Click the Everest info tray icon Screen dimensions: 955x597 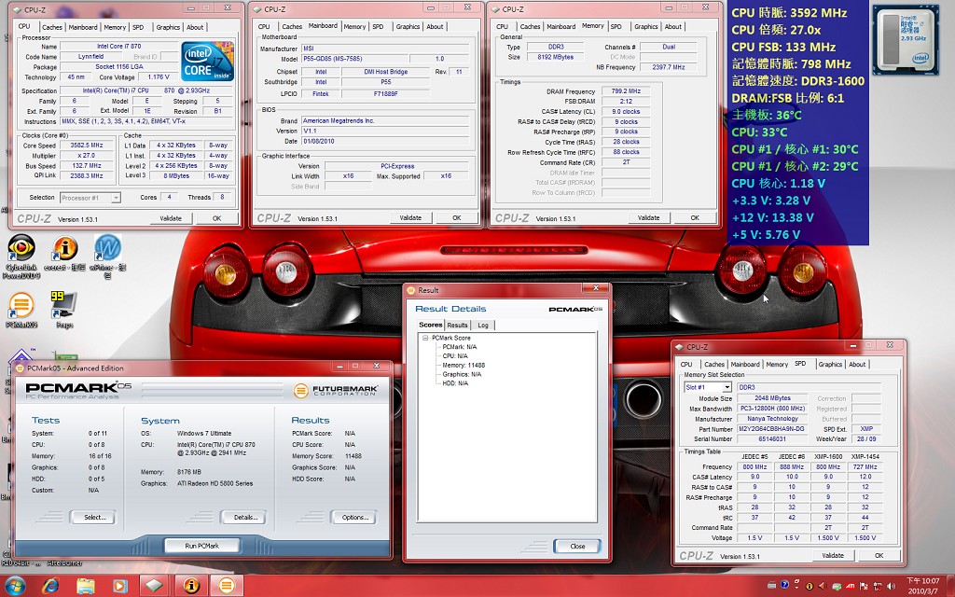point(810,586)
